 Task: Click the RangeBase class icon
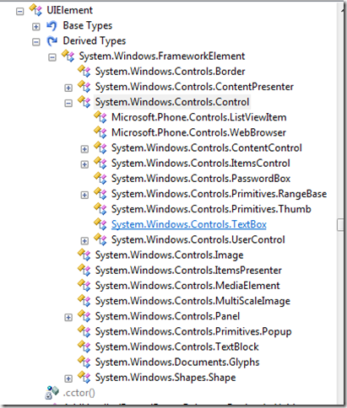coord(100,194)
